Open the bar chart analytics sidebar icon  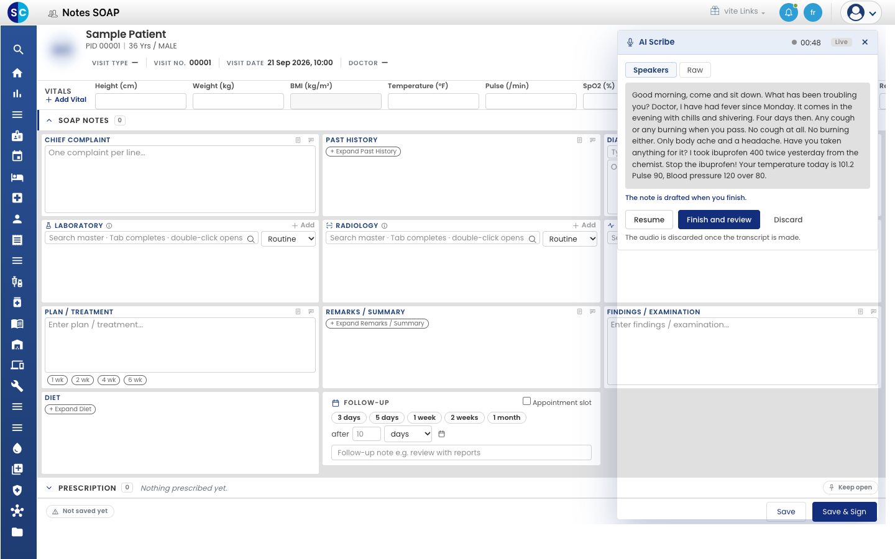click(x=17, y=94)
